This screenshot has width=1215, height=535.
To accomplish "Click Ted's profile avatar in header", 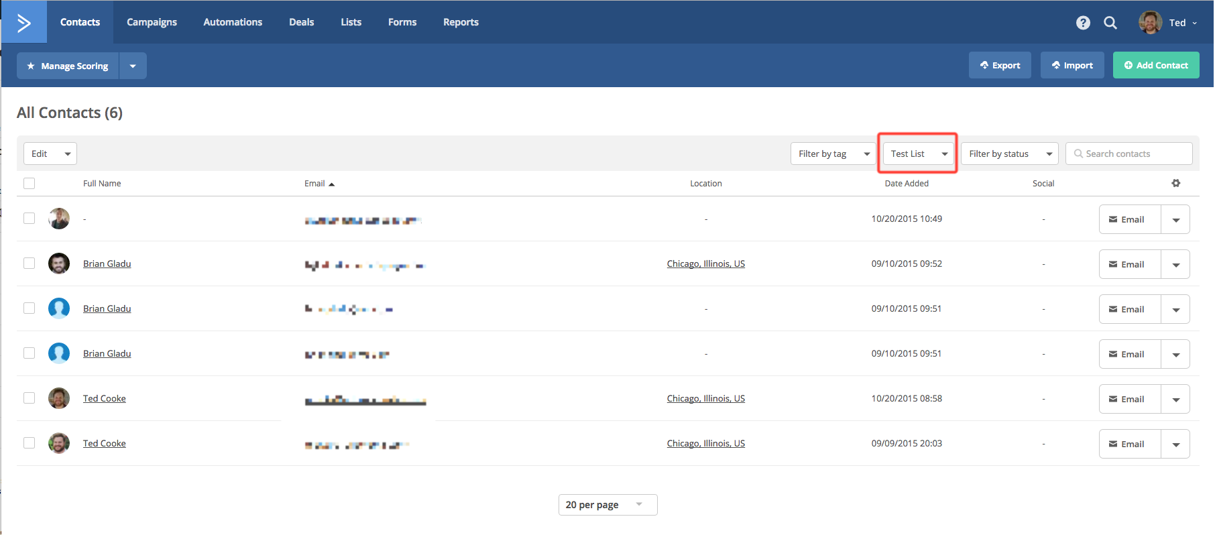I will click(x=1150, y=23).
